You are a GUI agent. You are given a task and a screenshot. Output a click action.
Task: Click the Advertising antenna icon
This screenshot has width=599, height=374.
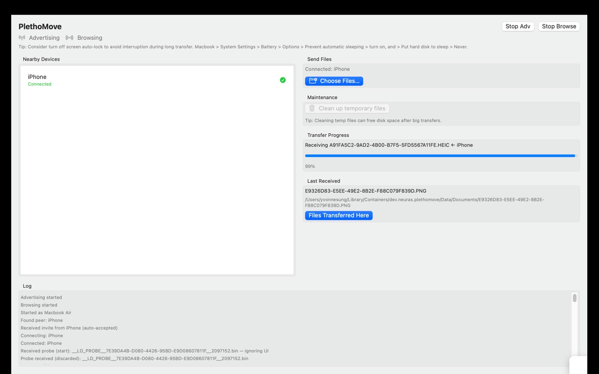coord(22,37)
